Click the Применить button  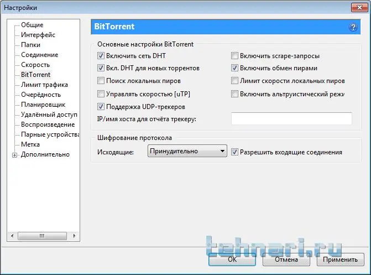(x=340, y=260)
